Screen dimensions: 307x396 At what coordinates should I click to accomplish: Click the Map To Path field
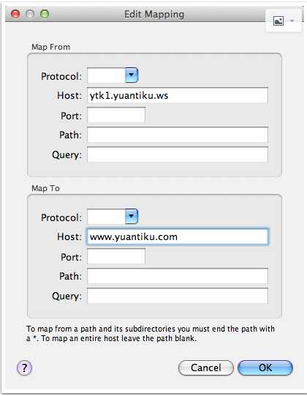[178, 276]
